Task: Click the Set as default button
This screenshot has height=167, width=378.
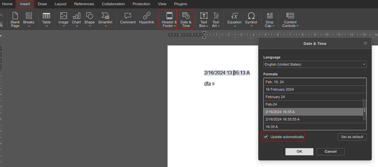Action: coord(352,137)
